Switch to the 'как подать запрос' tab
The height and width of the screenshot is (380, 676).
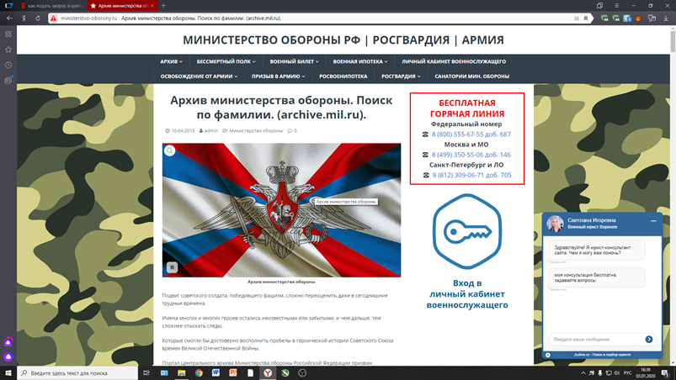(x=51, y=6)
